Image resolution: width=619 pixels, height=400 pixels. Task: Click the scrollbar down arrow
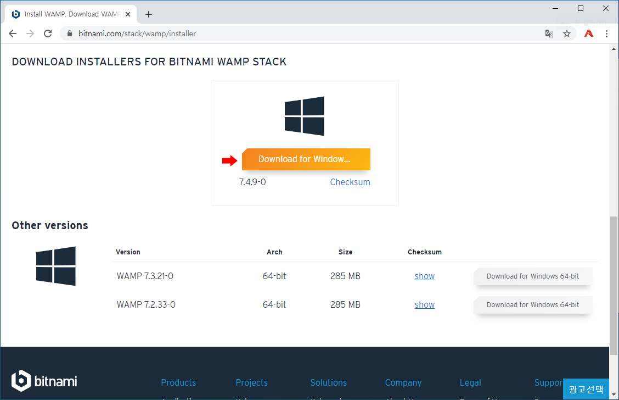click(x=614, y=395)
